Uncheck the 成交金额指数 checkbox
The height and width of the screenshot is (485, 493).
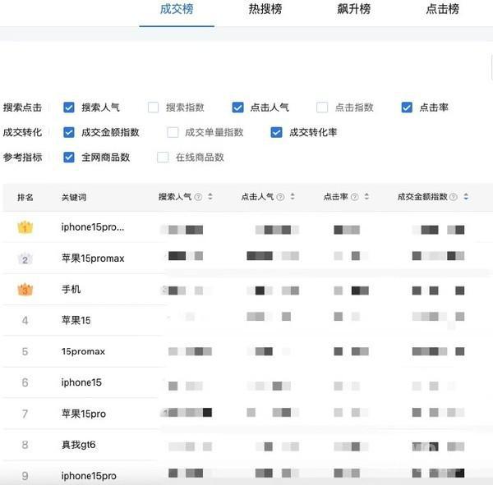pos(69,132)
